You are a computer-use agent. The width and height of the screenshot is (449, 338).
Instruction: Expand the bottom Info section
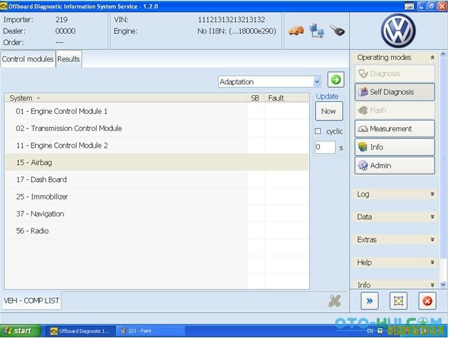click(395, 285)
